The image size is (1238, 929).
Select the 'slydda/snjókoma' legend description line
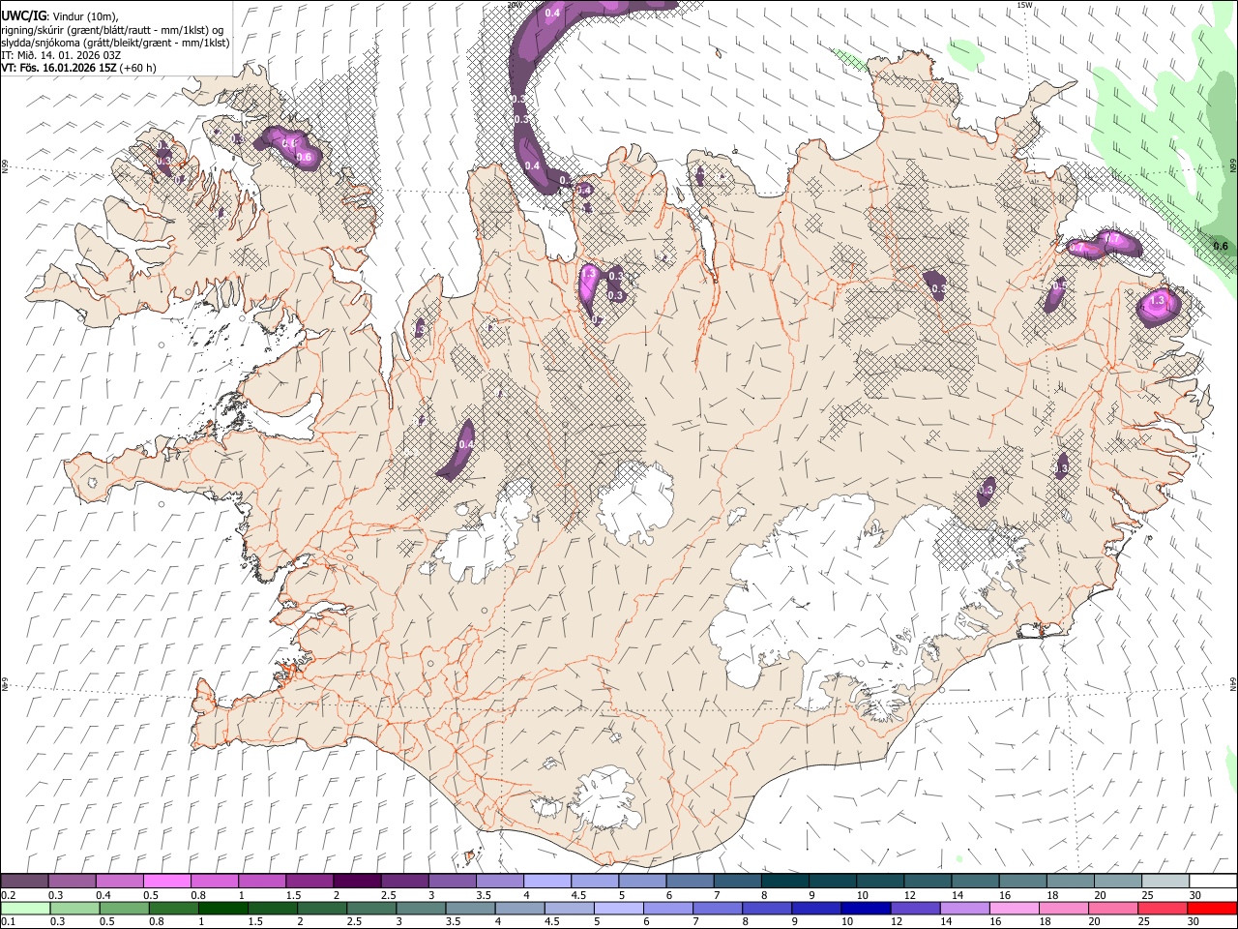pyautogui.click(x=115, y=43)
